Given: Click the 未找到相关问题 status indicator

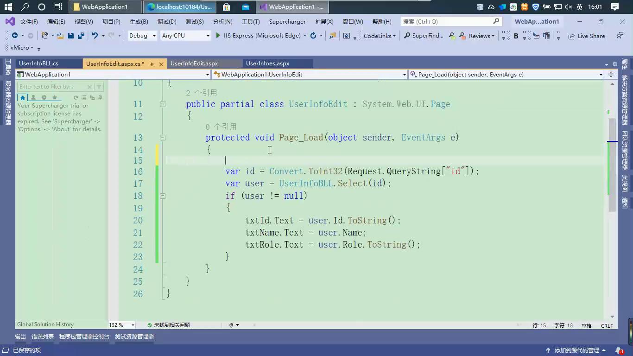Looking at the screenshot, I should point(169,325).
